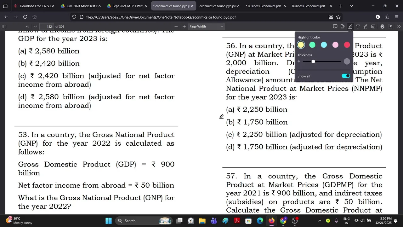The image size is (403, 227).
Task: Pick the pink highlight color
Action: click(336, 45)
